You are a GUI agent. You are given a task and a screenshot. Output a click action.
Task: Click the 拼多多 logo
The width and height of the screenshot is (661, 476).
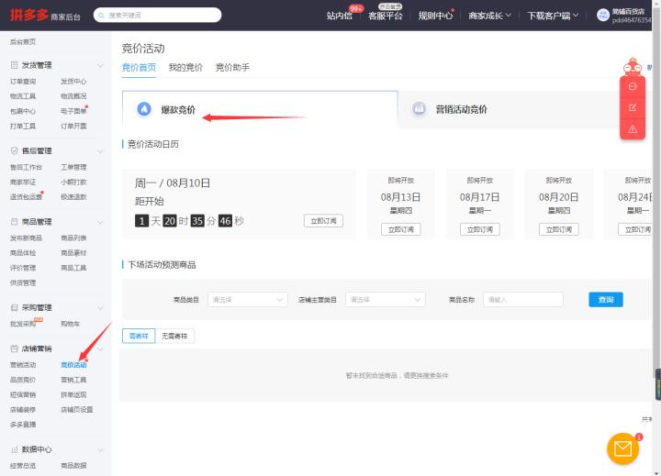click(x=29, y=16)
